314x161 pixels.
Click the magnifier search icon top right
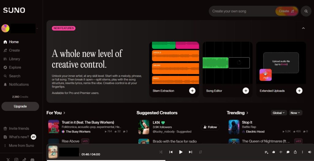coord(306,11)
